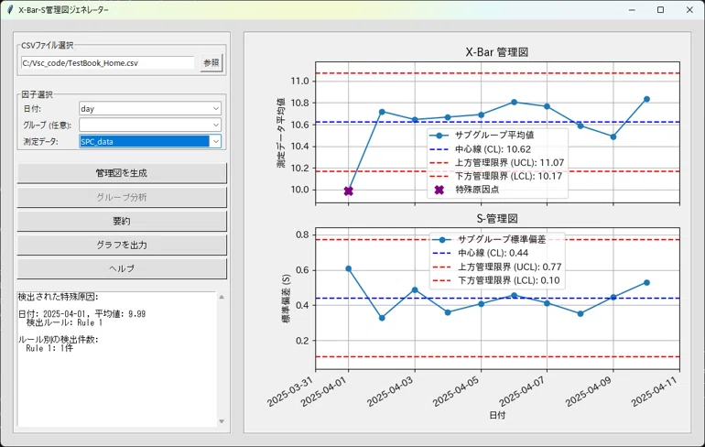Click the results scrollbar down arrow
The image size is (705, 447).
[x=222, y=421]
